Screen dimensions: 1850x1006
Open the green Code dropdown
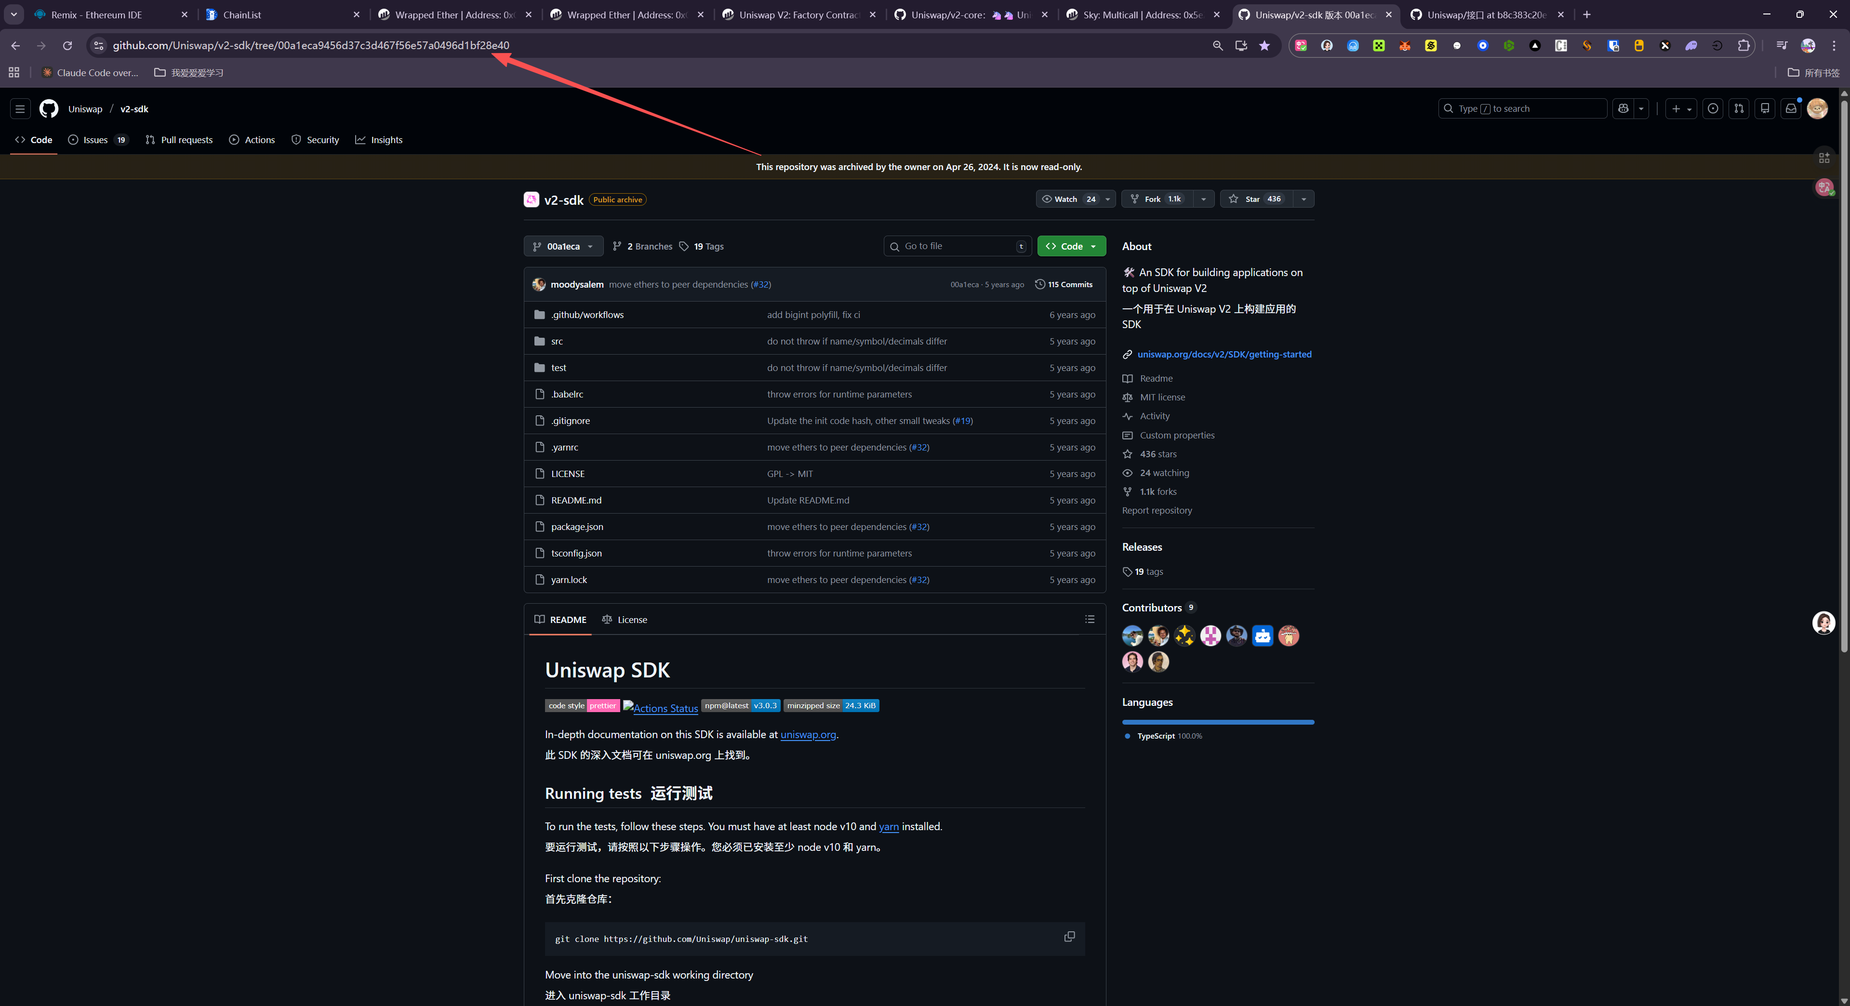tap(1071, 246)
